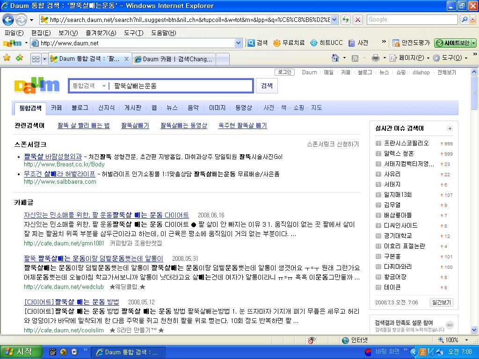Open the Home page house icon
The width and height of the screenshot is (479, 359).
pos(335,57)
